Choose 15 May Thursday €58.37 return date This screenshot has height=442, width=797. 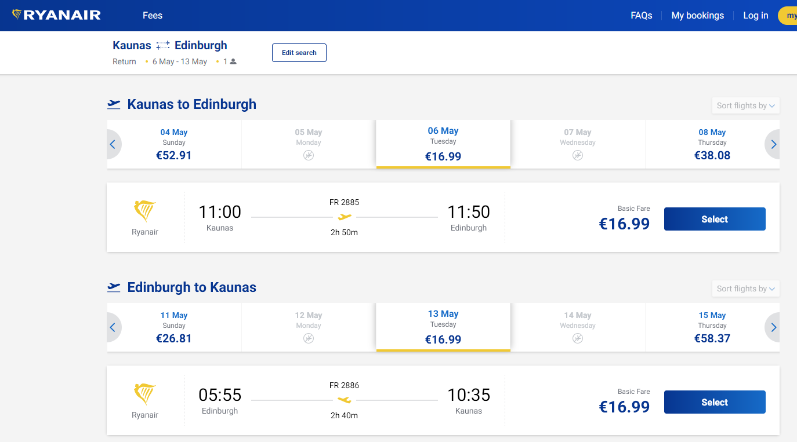[x=712, y=327]
